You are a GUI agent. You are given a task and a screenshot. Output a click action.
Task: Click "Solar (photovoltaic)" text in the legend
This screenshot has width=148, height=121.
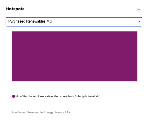point(88,96)
